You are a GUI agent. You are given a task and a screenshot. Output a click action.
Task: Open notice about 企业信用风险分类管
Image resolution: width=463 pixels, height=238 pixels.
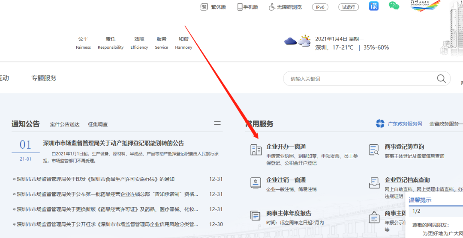[108, 224]
